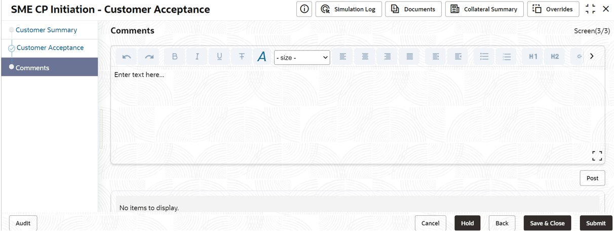Align comment text to the left
614x231 pixels.
pyautogui.click(x=342, y=57)
